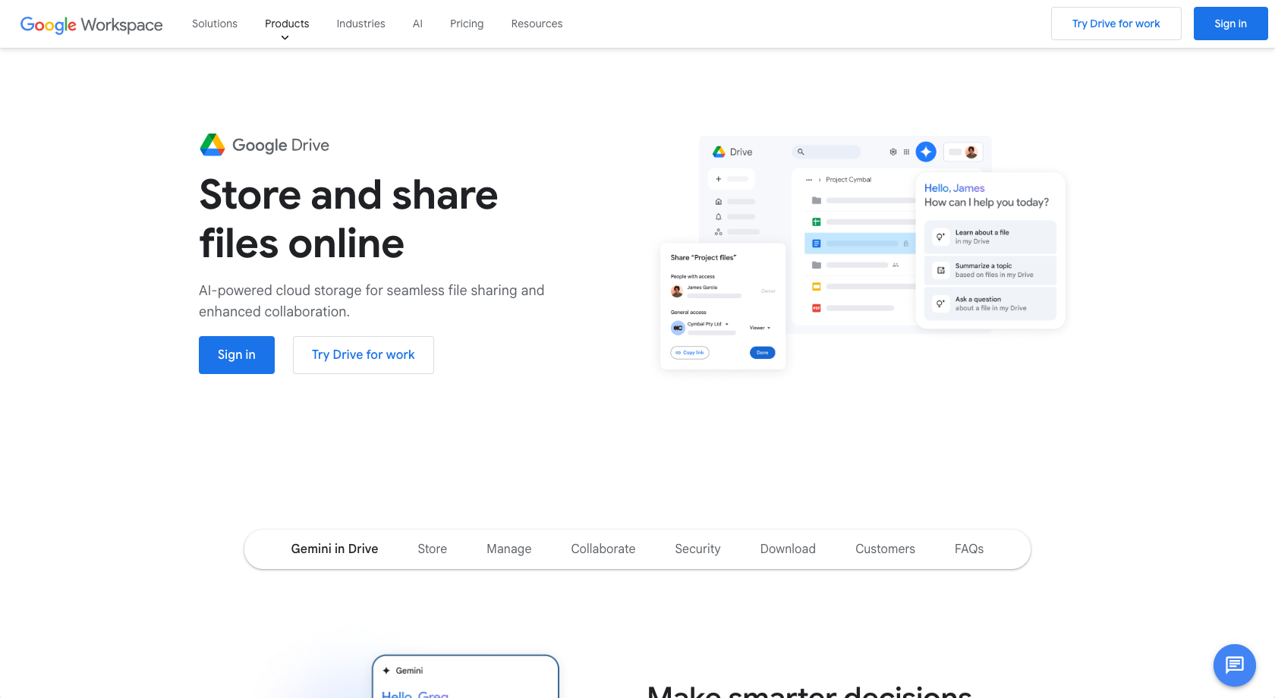
Task: Click hero Try Drive for work button
Action: [364, 355]
